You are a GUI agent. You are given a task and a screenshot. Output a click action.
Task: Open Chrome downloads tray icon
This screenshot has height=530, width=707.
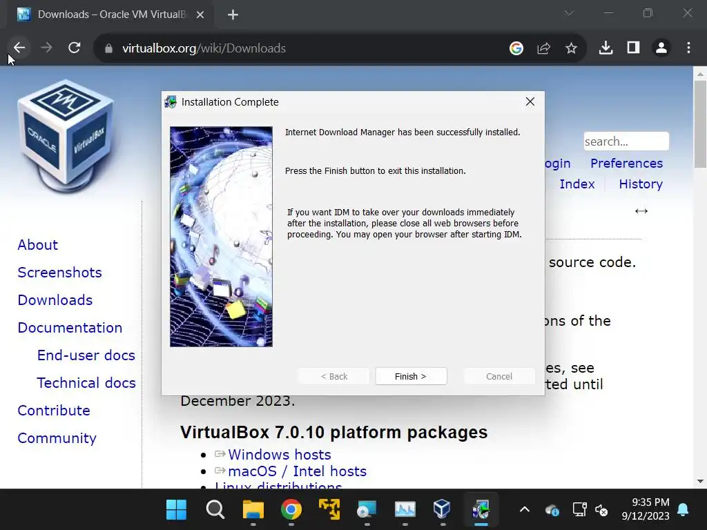(x=606, y=48)
